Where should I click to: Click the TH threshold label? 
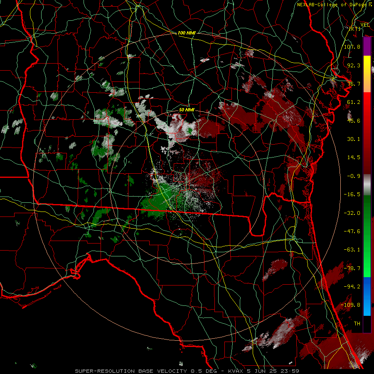click(357, 324)
